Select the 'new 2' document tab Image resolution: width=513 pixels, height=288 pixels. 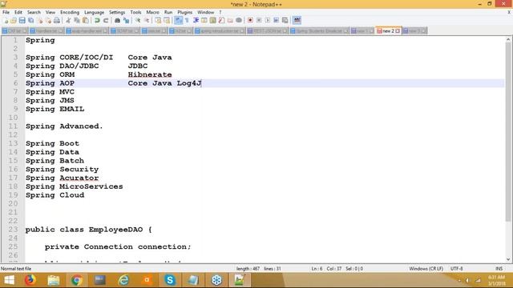click(x=388, y=30)
